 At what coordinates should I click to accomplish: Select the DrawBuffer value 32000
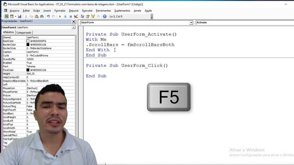50,59
